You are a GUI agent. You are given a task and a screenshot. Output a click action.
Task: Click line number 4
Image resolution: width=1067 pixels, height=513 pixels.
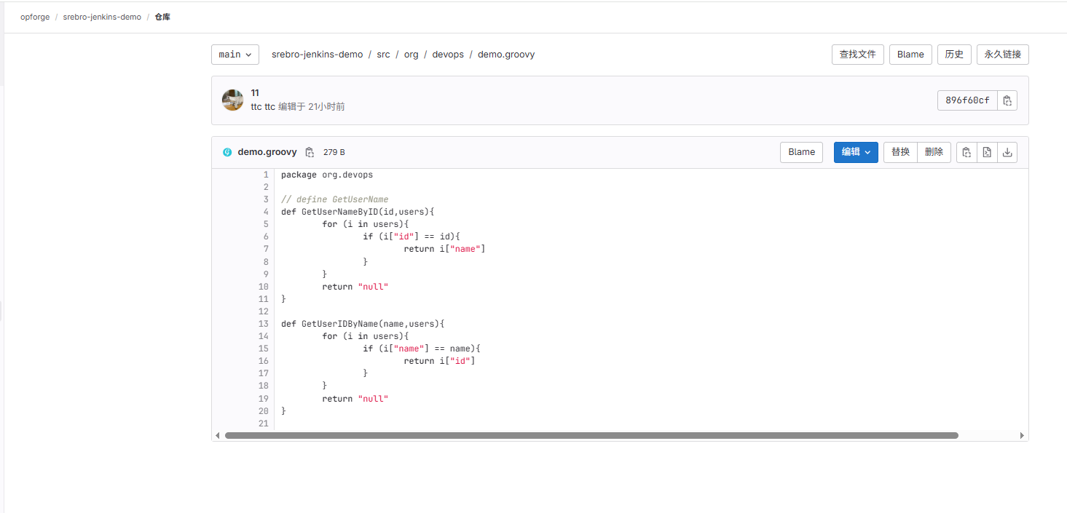coord(266,212)
